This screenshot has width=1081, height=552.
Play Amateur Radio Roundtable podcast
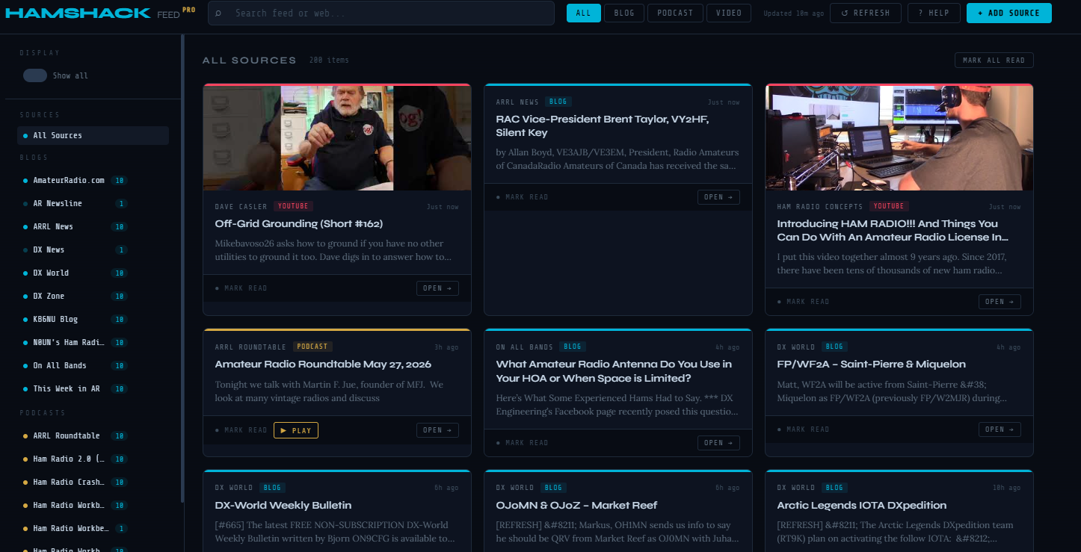coord(296,430)
